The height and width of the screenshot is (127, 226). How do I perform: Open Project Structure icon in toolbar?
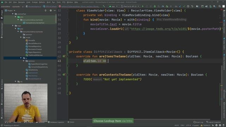click(197, 6)
